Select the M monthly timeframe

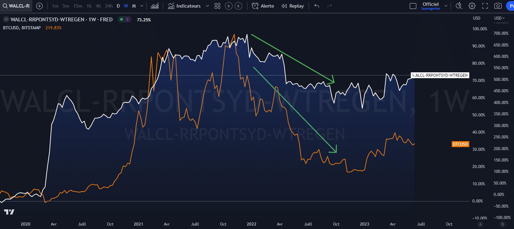pos(134,6)
